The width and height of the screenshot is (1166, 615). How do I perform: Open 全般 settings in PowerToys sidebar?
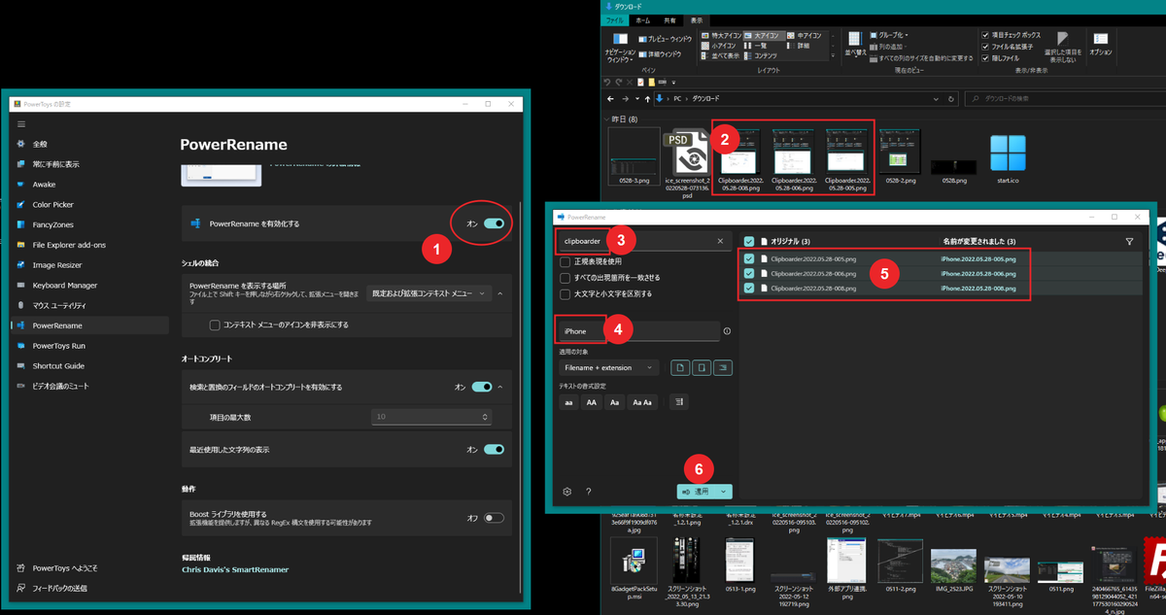(91, 144)
